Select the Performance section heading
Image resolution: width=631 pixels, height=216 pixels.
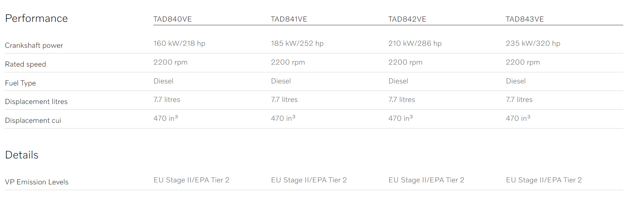[36, 18]
